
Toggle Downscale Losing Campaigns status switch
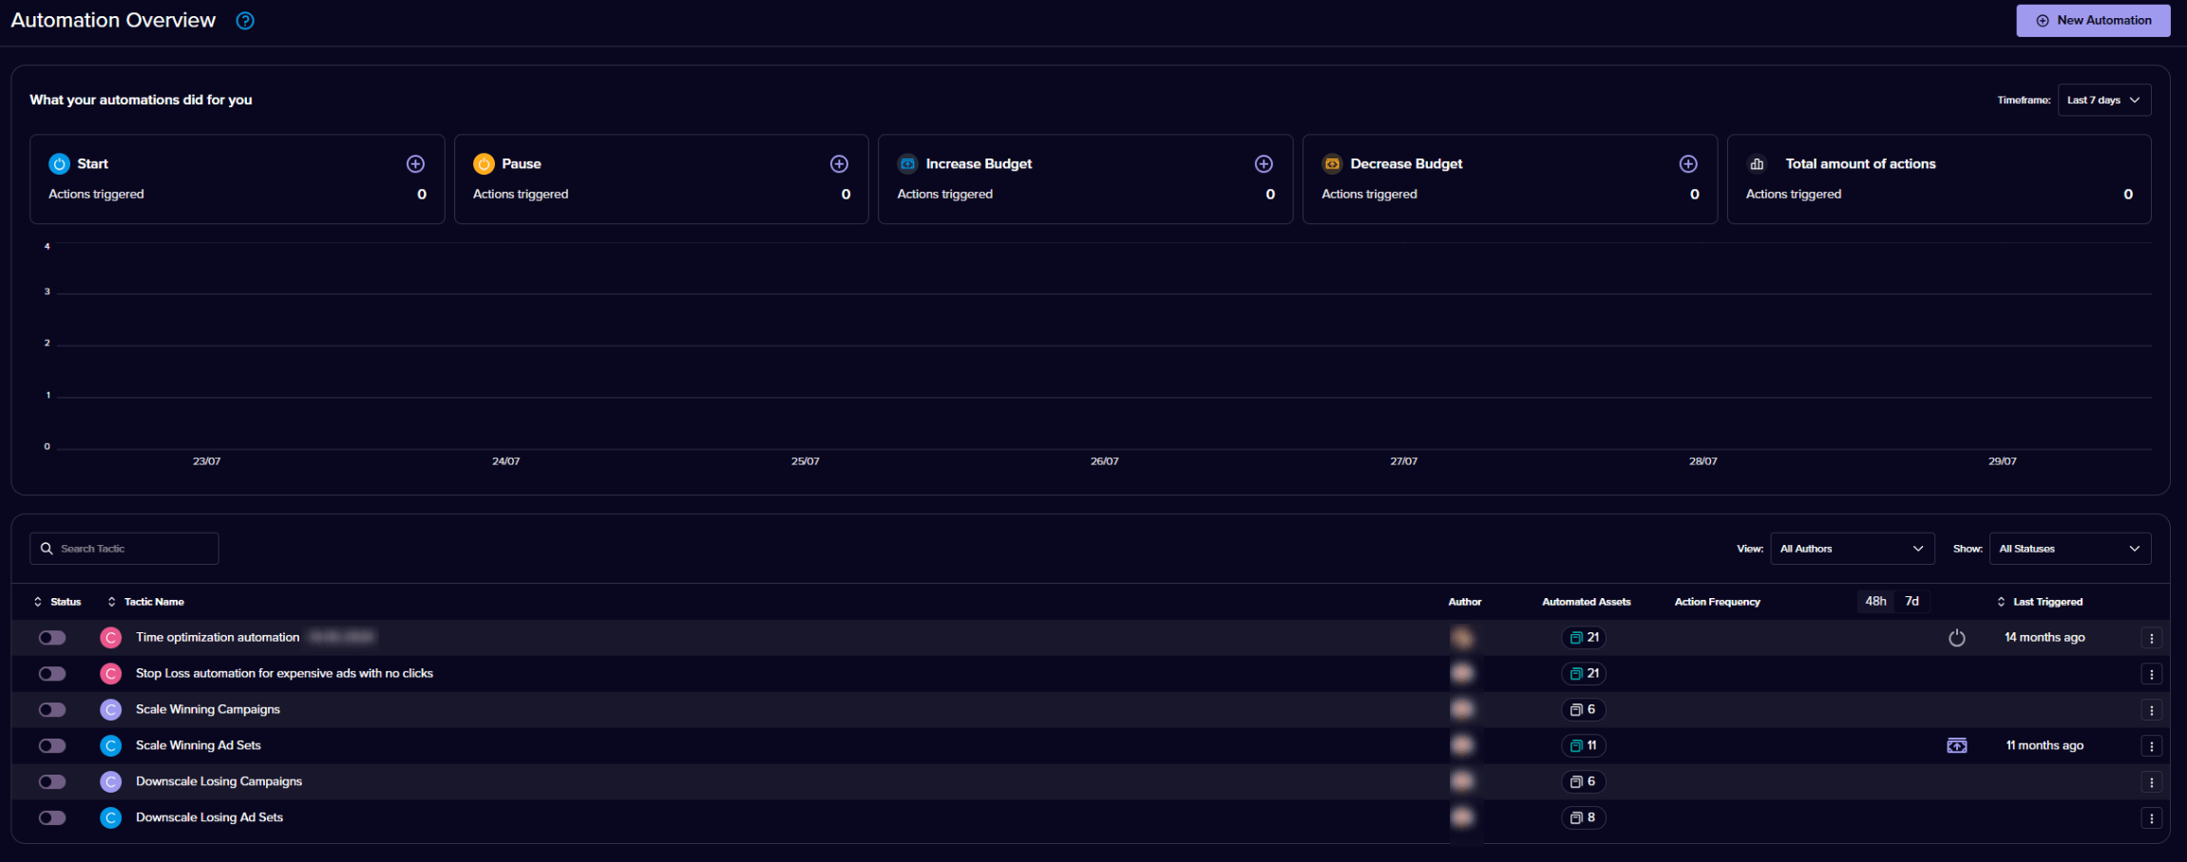click(52, 782)
